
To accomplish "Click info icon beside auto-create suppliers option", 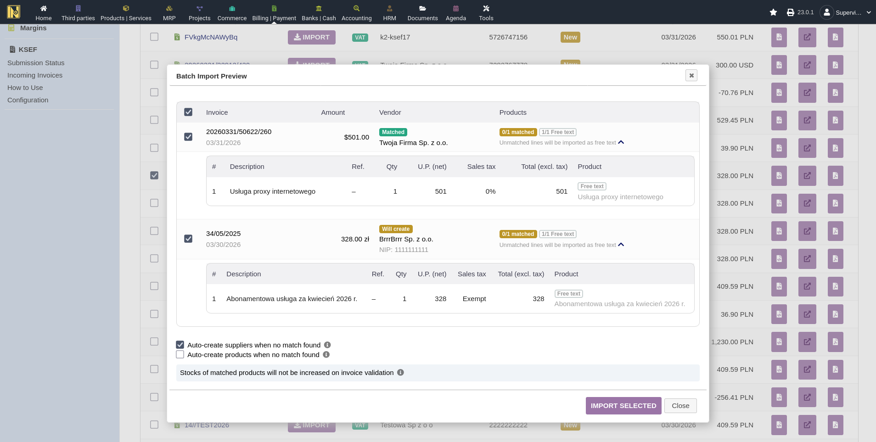I will [x=327, y=345].
